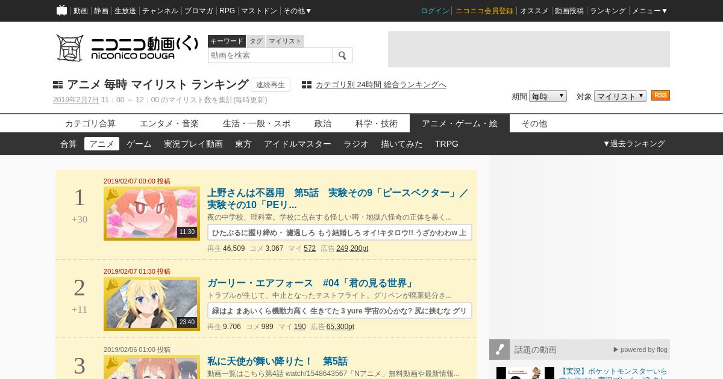Viewport: 723px width, 379px height.
Task: Select キーワード search mode tab
Action: click(x=227, y=41)
